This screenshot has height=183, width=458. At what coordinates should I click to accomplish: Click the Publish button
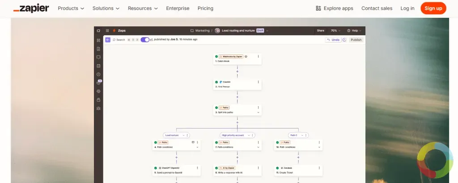click(x=356, y=40)
